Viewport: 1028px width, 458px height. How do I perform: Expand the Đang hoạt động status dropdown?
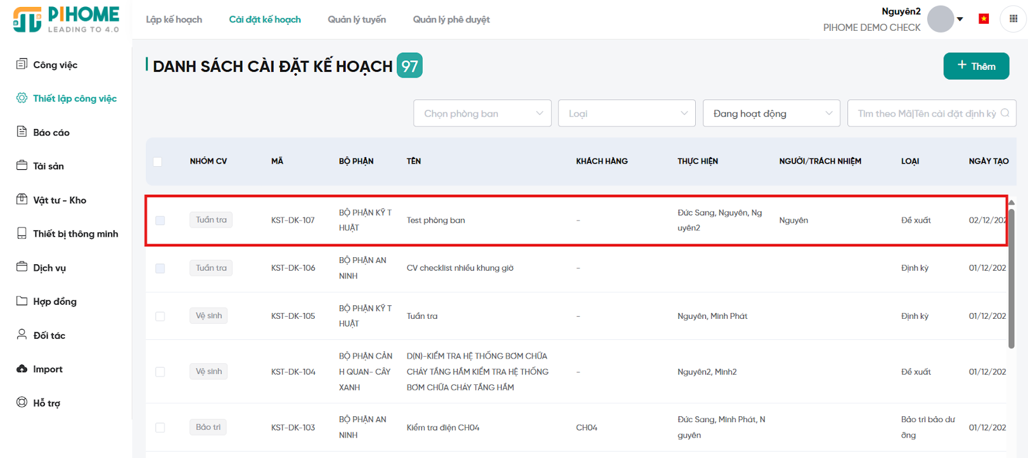(771, 114)
